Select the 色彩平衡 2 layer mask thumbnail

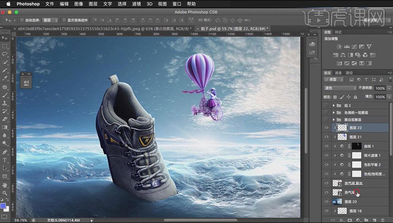[x=356, y=165]
